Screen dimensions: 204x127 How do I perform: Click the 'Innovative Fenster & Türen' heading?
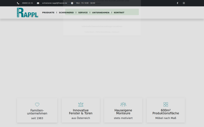pyautogui.click(x=81, y=112)
